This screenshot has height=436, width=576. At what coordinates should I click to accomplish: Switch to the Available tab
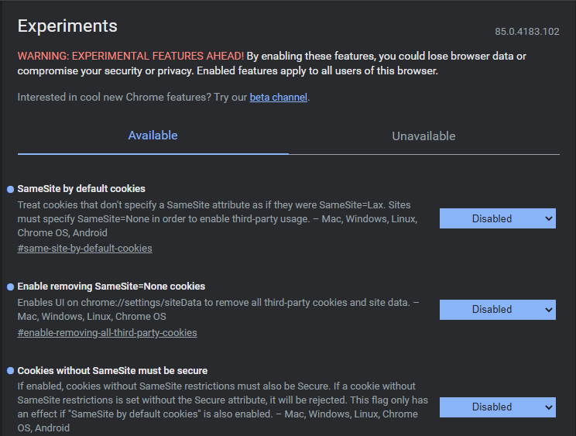tap(153, 136)
